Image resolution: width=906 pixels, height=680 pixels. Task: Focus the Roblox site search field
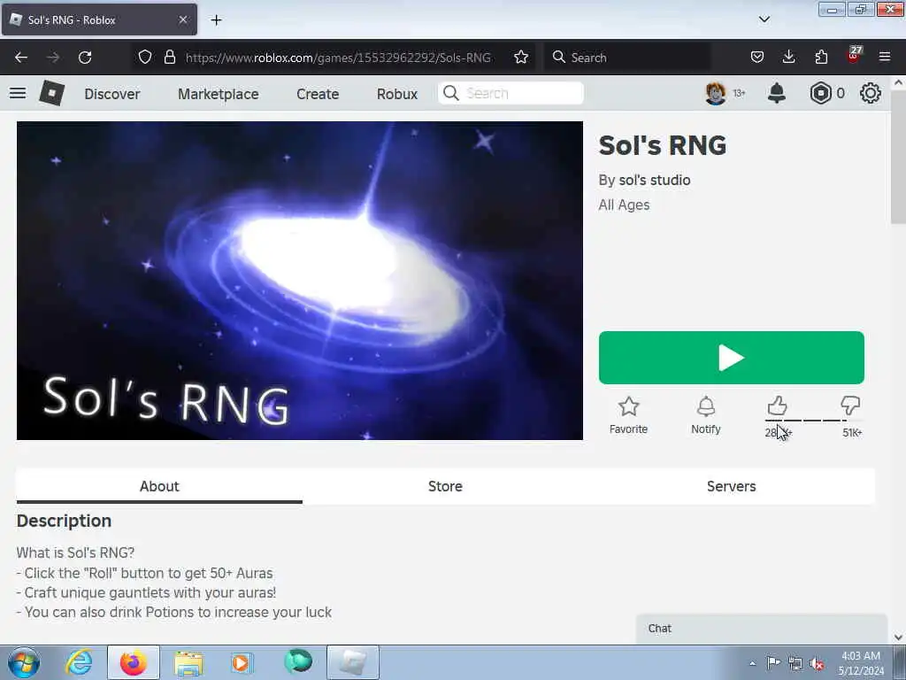coord(511,93)
